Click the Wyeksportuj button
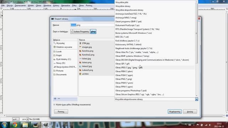The height and width of the screenshot is (128, 228). pyautogui.click(x=175, y=112)
